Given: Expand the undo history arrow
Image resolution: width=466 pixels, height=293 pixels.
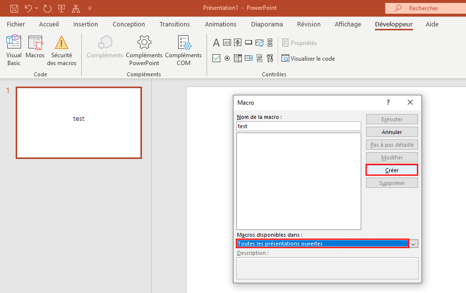Looking at the screenshot, I should 36,8.
